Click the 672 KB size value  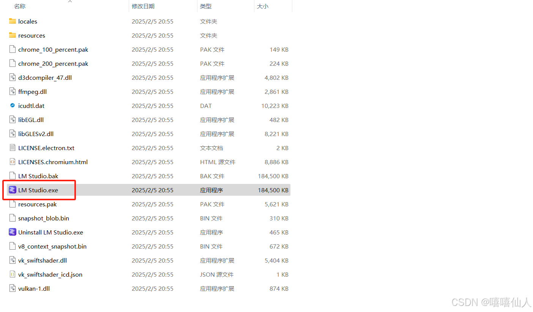(279, 247)
